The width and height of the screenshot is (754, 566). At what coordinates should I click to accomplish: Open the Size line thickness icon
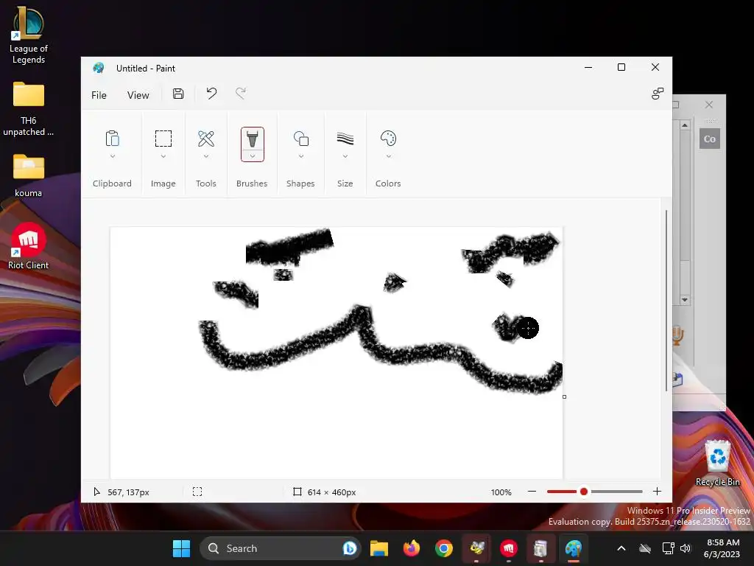tap(345, 139)
